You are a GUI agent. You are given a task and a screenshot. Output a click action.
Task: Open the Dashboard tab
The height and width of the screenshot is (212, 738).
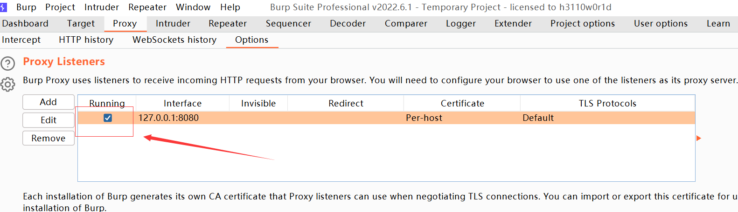coord(25,23)
